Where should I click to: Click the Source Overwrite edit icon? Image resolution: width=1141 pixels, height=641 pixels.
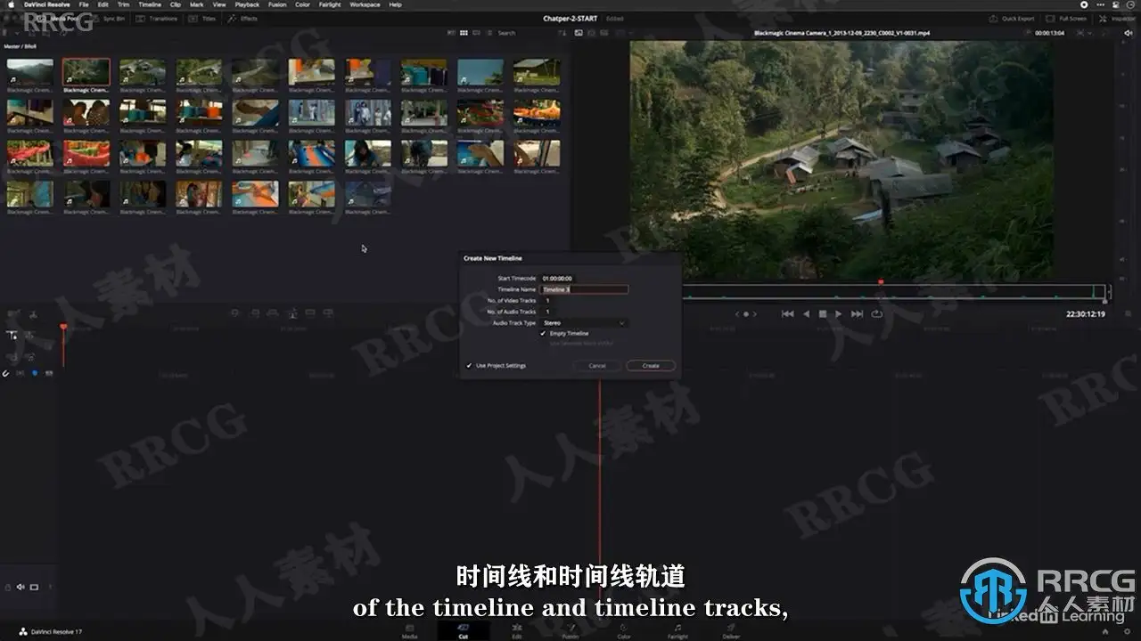(x=329, y=312)
